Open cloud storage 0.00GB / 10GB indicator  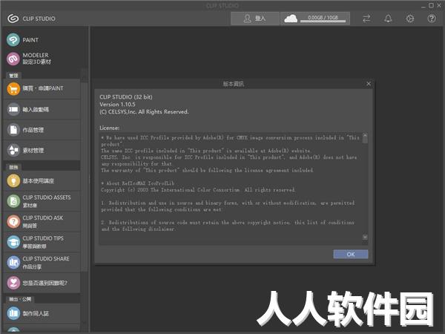(x=315, y=19)
